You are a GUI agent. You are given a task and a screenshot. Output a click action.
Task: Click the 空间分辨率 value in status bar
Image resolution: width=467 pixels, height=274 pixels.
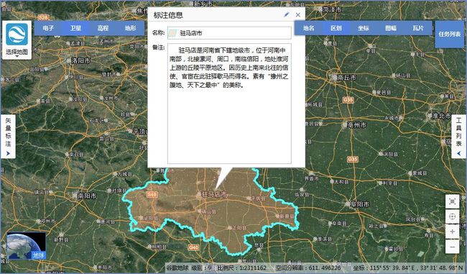[x=308, y=268]
